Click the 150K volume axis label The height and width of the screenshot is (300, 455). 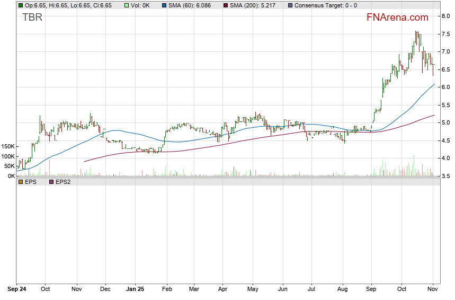[7, 146]
